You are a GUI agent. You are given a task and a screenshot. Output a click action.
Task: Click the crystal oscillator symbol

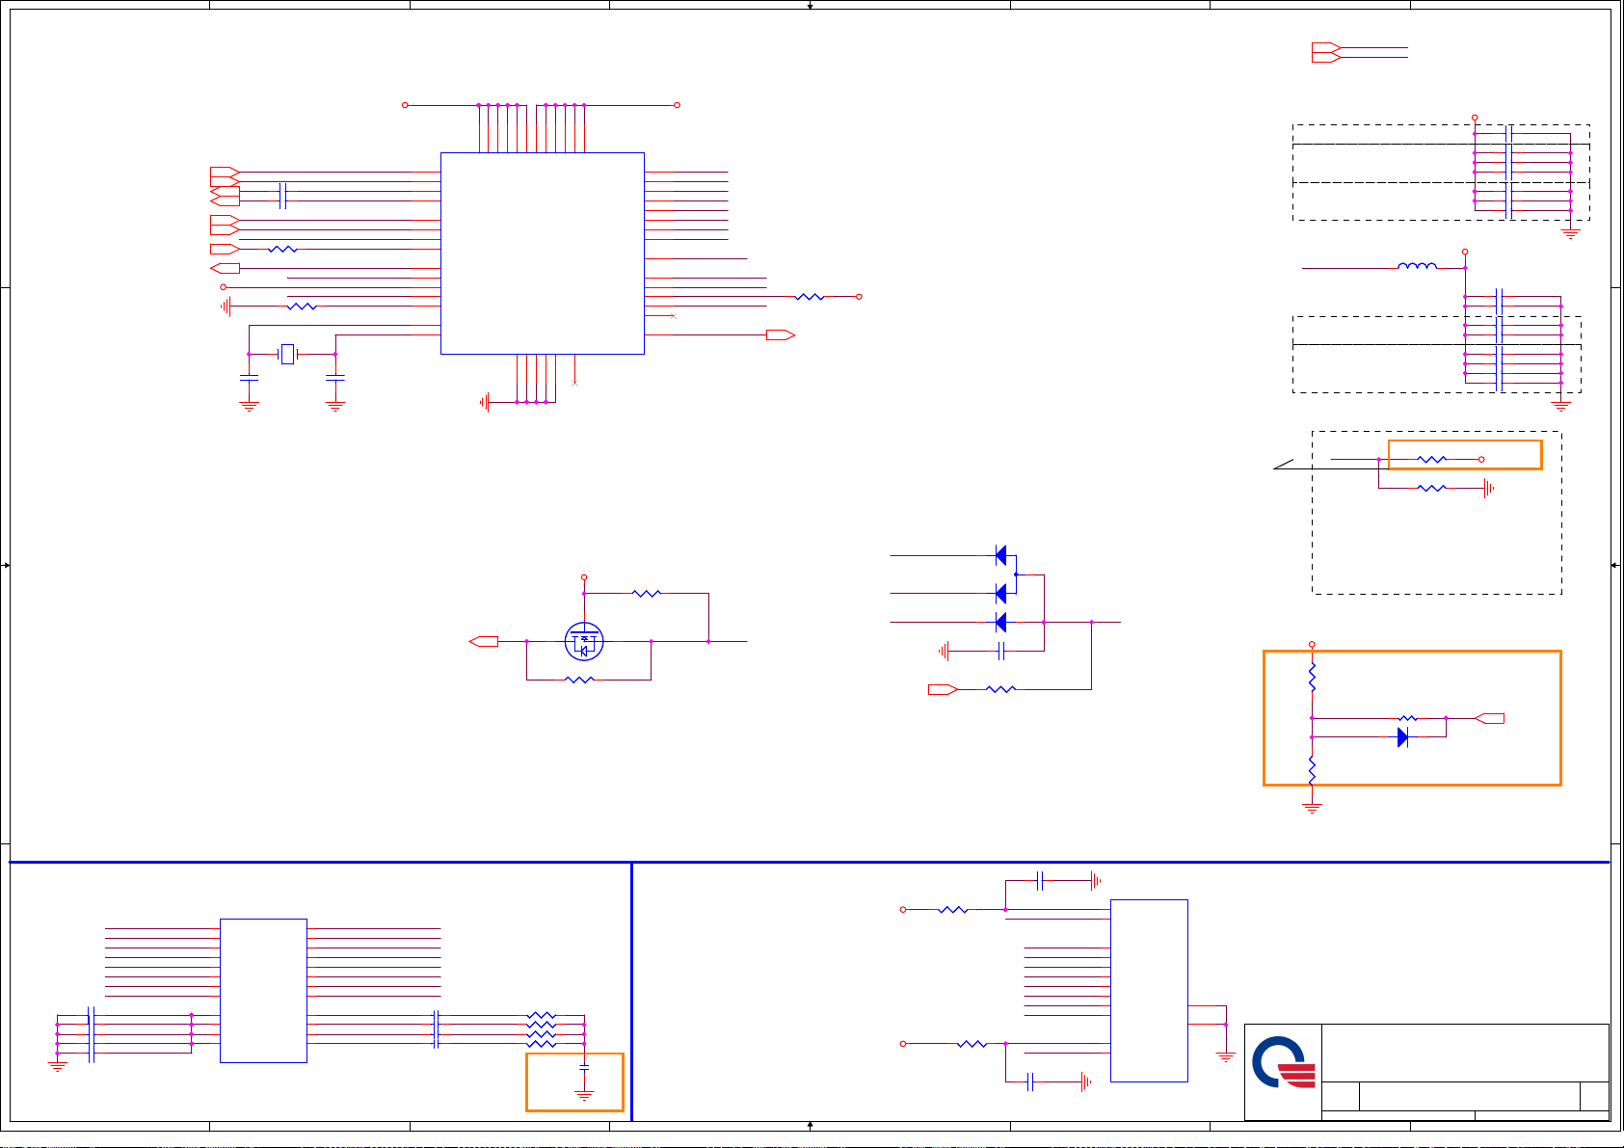click(287, 355)
